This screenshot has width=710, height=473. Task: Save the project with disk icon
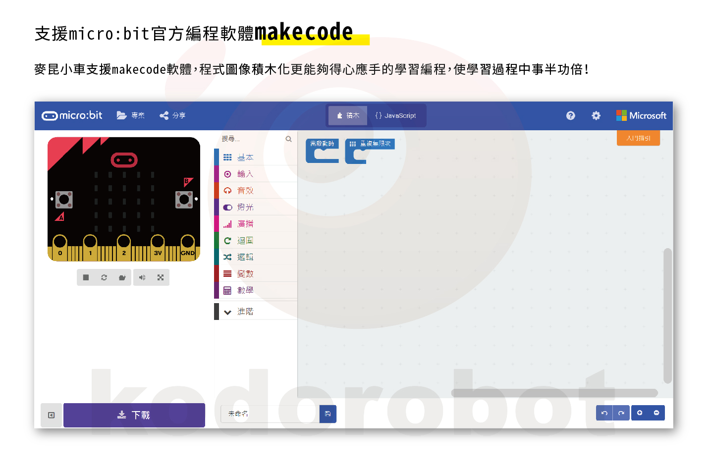328,414
